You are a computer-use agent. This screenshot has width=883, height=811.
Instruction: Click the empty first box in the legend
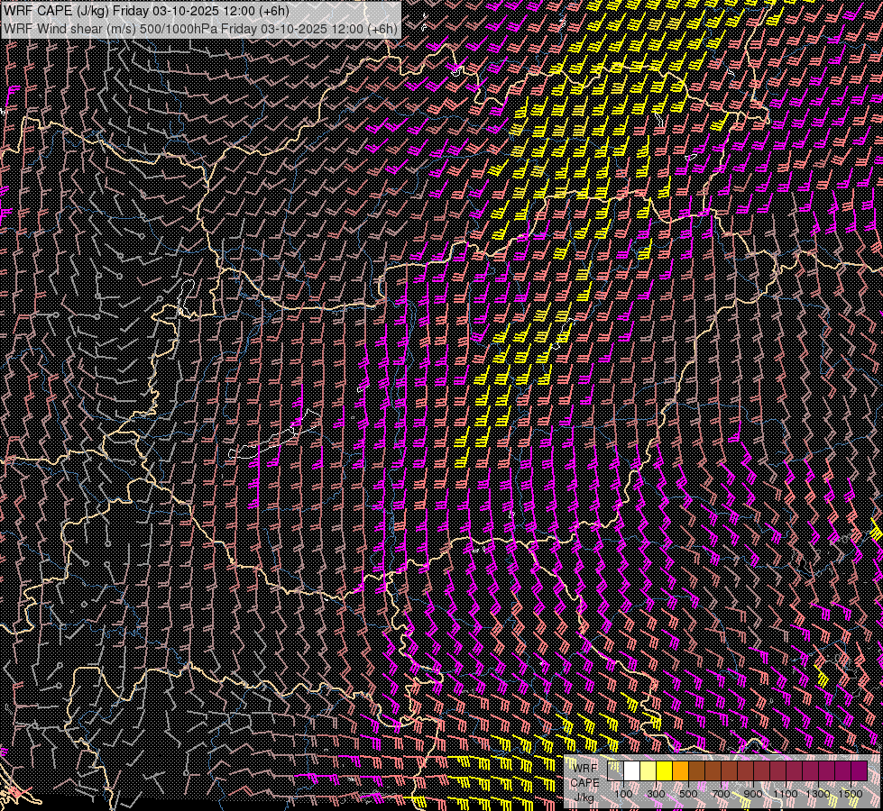pos(616,771)
